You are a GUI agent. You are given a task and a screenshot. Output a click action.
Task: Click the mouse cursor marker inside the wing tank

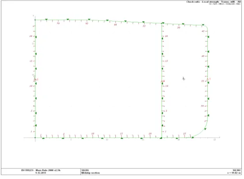(x=184, y=79)
